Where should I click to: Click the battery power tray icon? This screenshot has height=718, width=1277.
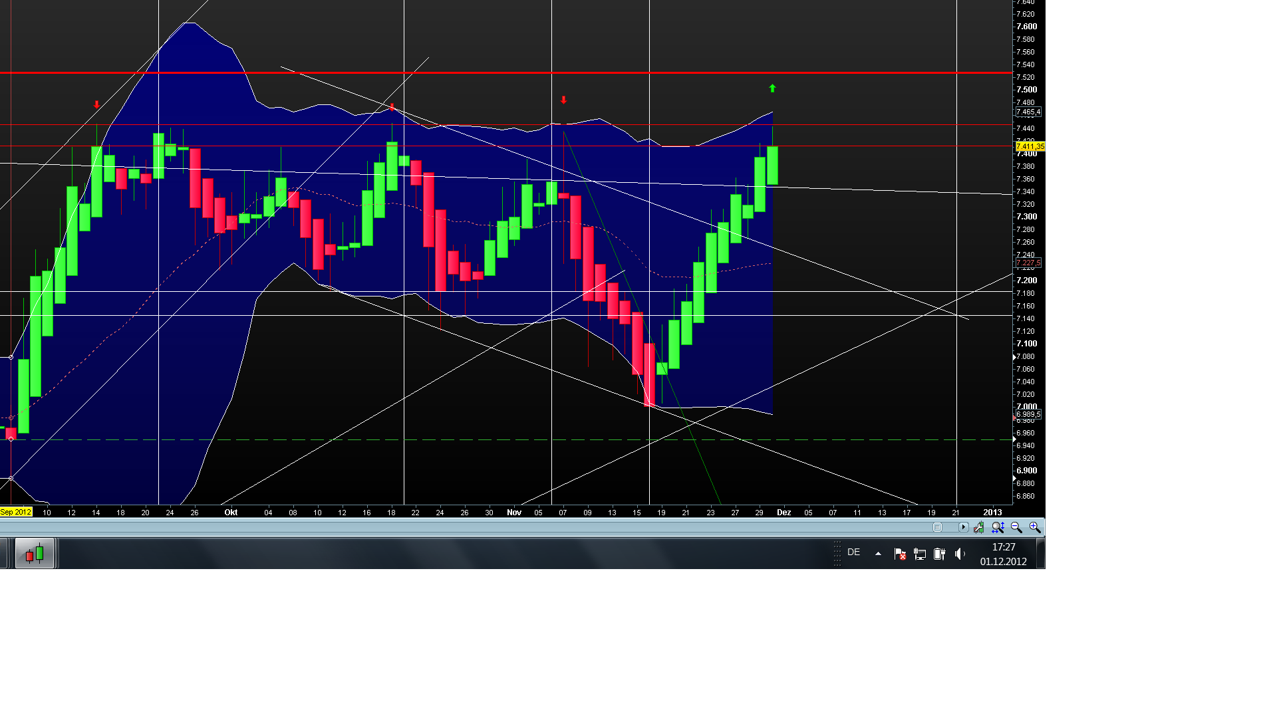tap(939, 554)
